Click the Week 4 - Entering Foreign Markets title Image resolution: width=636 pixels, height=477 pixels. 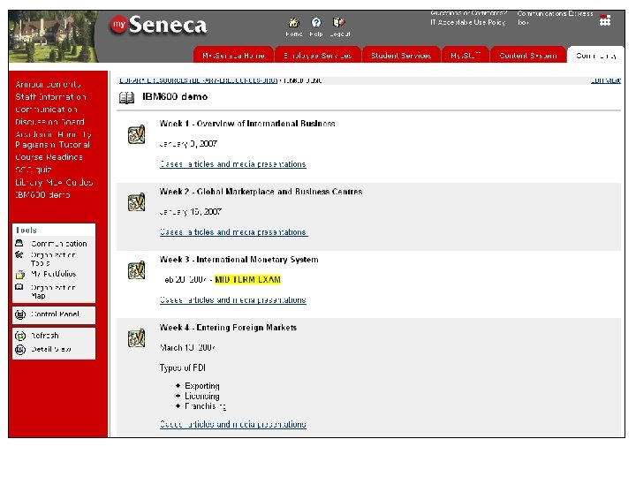coord(228,328)
